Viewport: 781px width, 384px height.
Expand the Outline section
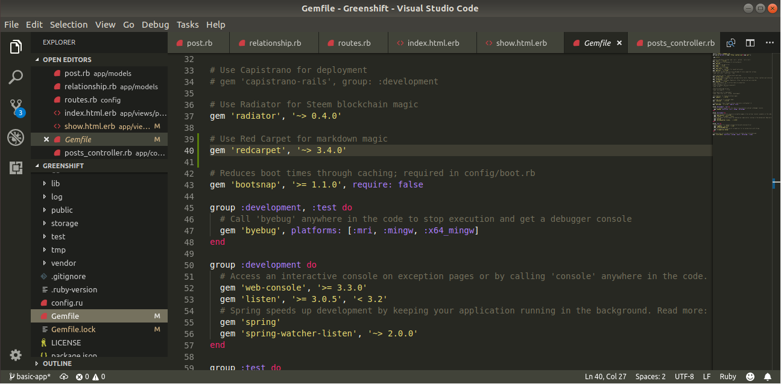(x=57, y=364)
